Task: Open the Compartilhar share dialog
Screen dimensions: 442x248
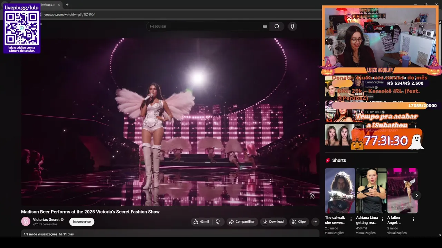Action: pos(242,222)
